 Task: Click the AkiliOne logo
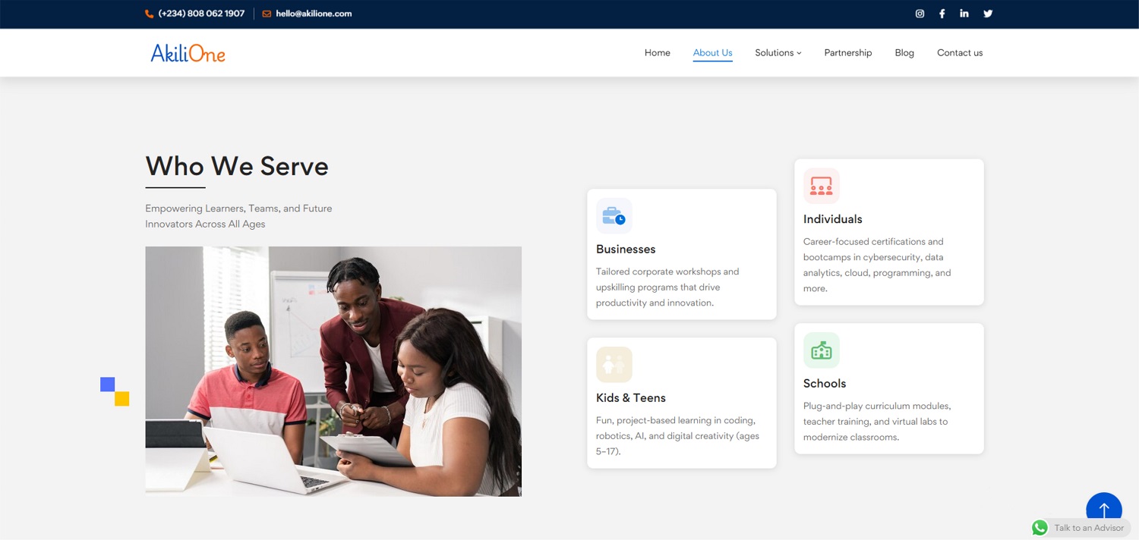tap(188, 53)
